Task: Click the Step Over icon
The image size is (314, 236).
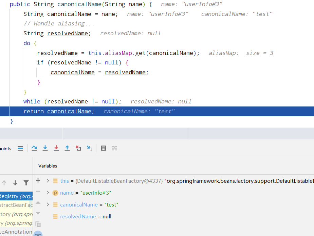Action: [x=34, y=148]
